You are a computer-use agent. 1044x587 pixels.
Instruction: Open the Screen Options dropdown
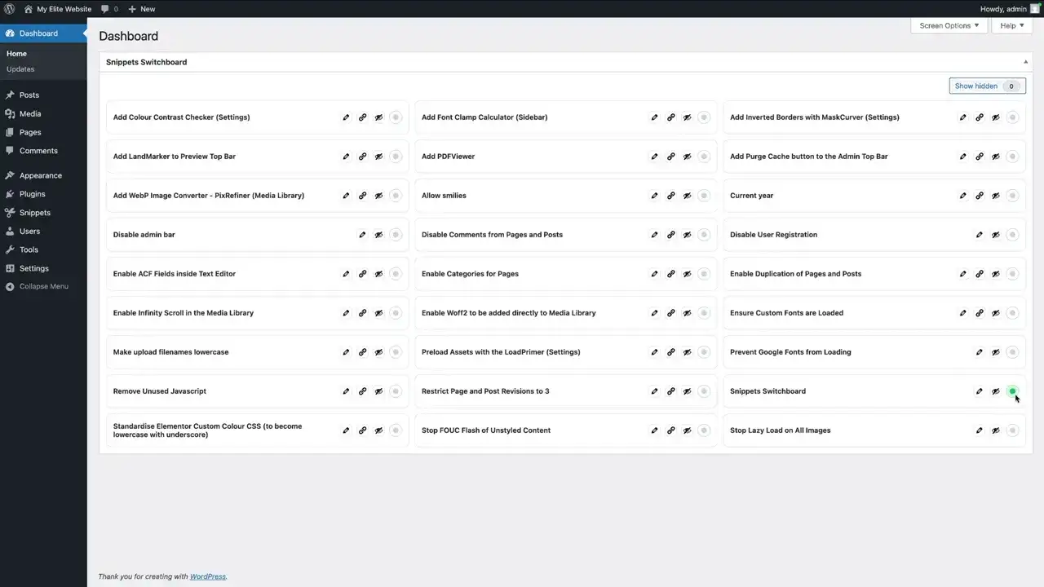pos(949,25)
